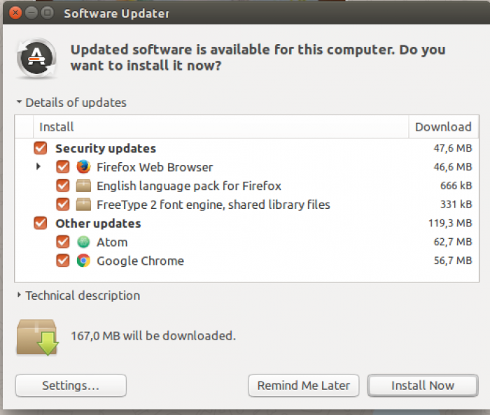Image resolution: width=490 pixels, height=415 pixels.
Task: Click the Software Updater logo icon
Action: click(x=36, y=58)
